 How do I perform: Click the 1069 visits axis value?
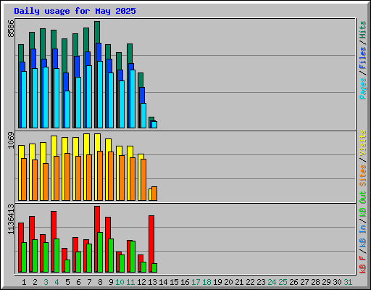(11, 140)
